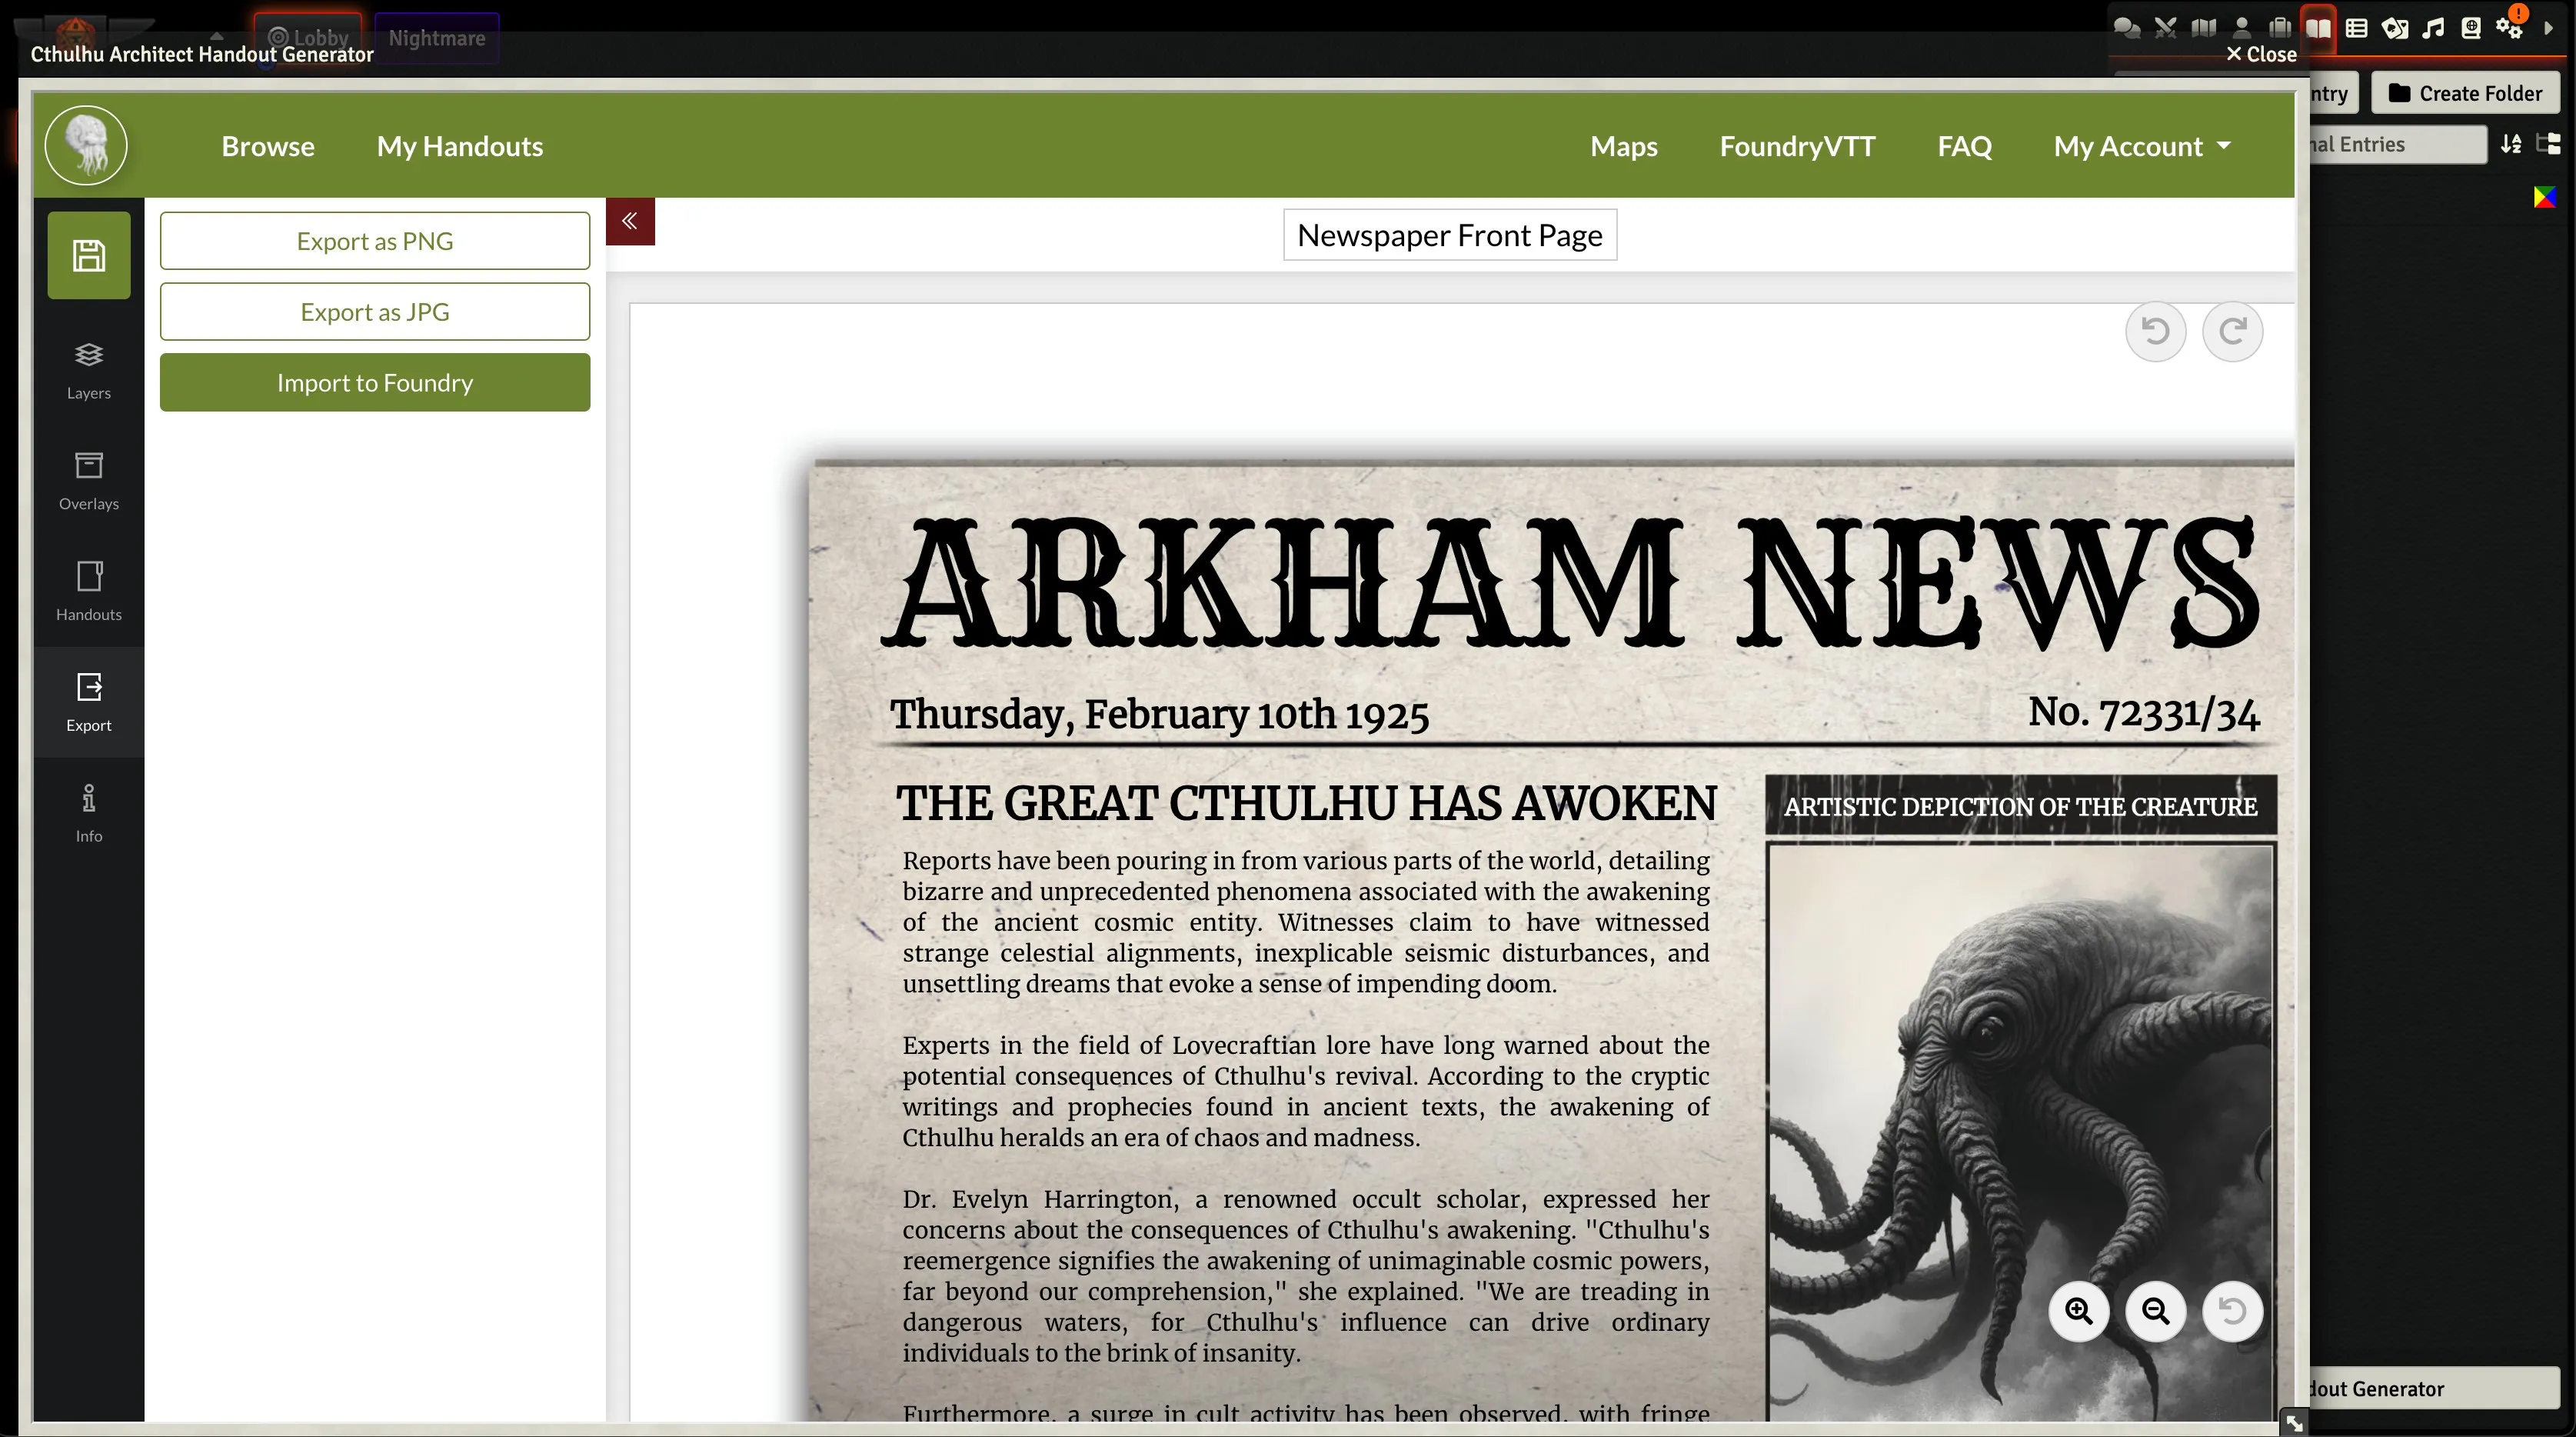Open the Save panel with the floppy-disk icon
This screenshot has height=1437, width=2576.
89,255
